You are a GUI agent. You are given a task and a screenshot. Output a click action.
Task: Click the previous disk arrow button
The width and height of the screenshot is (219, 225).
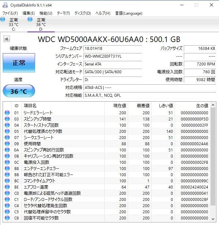tap(7, 39)
